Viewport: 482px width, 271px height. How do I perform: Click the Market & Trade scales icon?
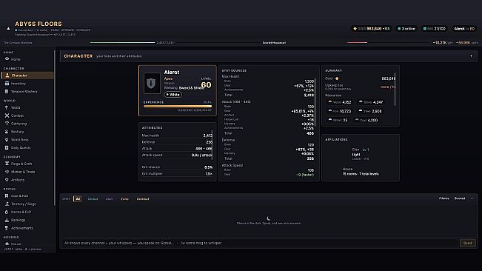coord(7,172)
